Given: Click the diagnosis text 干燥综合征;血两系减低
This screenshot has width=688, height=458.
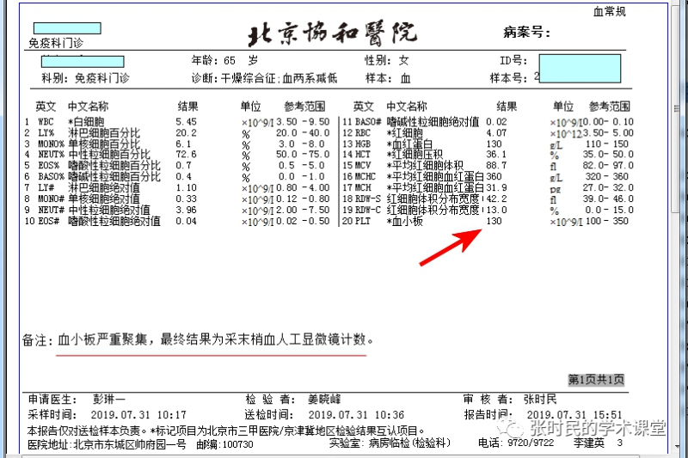Looking at the screenshot, I should click(279, 78).
